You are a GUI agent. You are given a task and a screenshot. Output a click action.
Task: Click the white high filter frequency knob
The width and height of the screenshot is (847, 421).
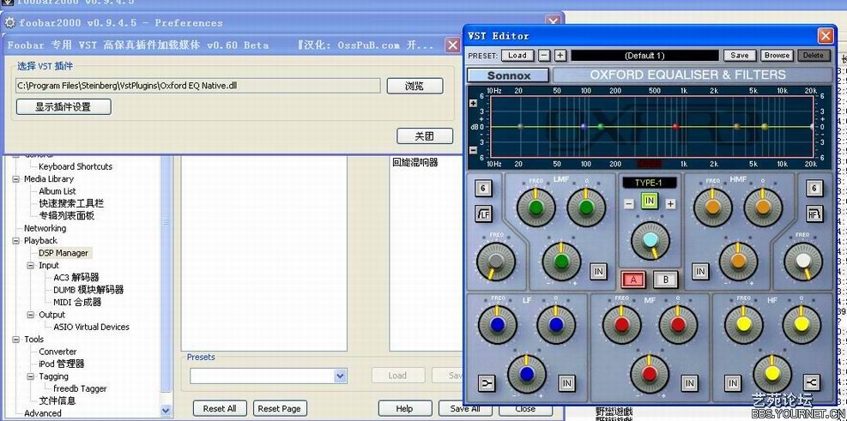point(803,262)
